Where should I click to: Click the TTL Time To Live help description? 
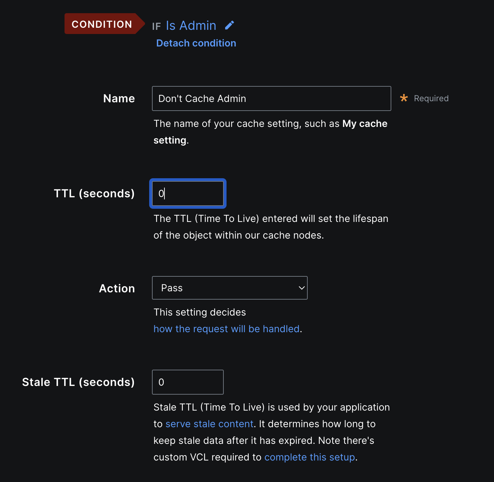[271, 227]
